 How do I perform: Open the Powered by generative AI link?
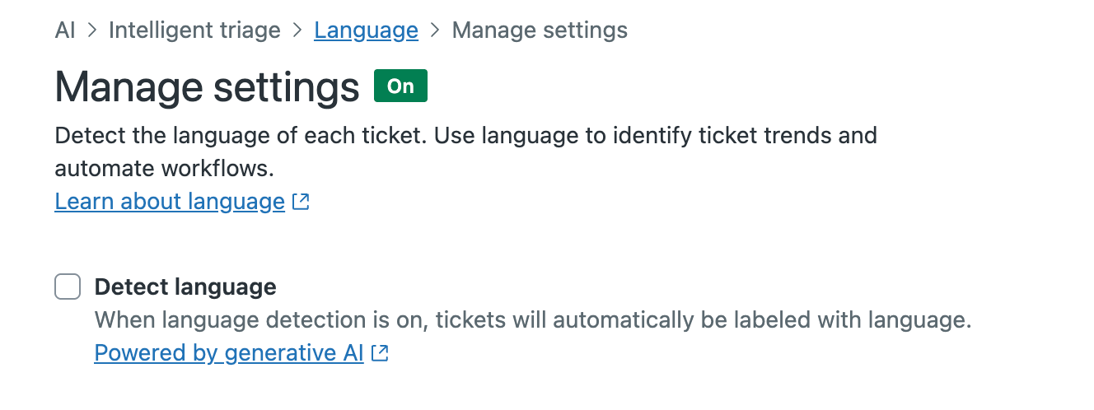(229, 353)
